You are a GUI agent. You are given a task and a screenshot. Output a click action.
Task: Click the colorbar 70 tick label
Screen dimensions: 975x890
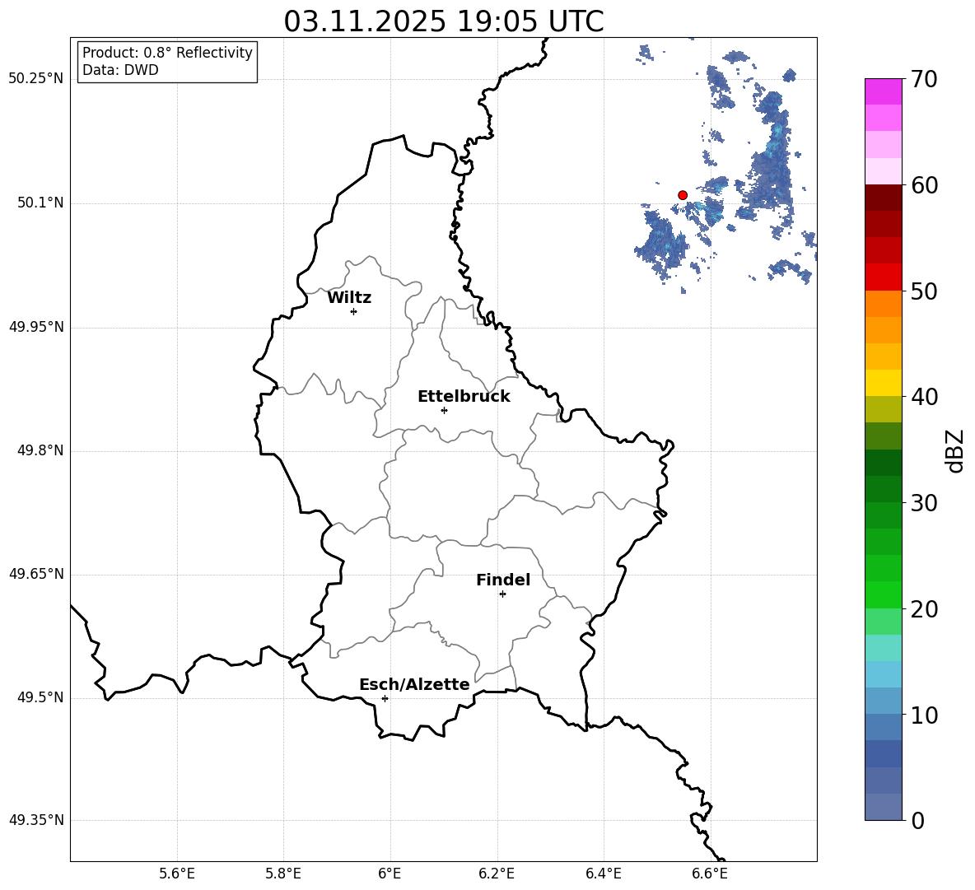(924, 79)
